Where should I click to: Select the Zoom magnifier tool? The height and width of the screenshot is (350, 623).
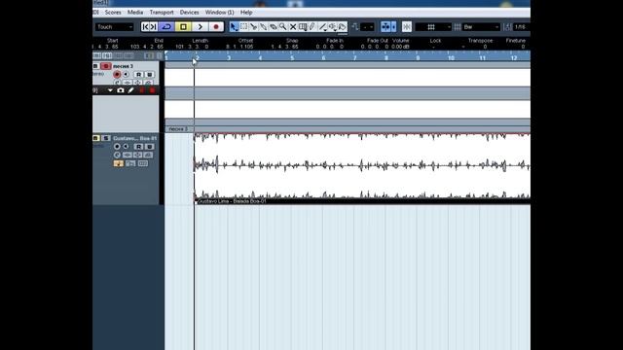tap(282, 27)
